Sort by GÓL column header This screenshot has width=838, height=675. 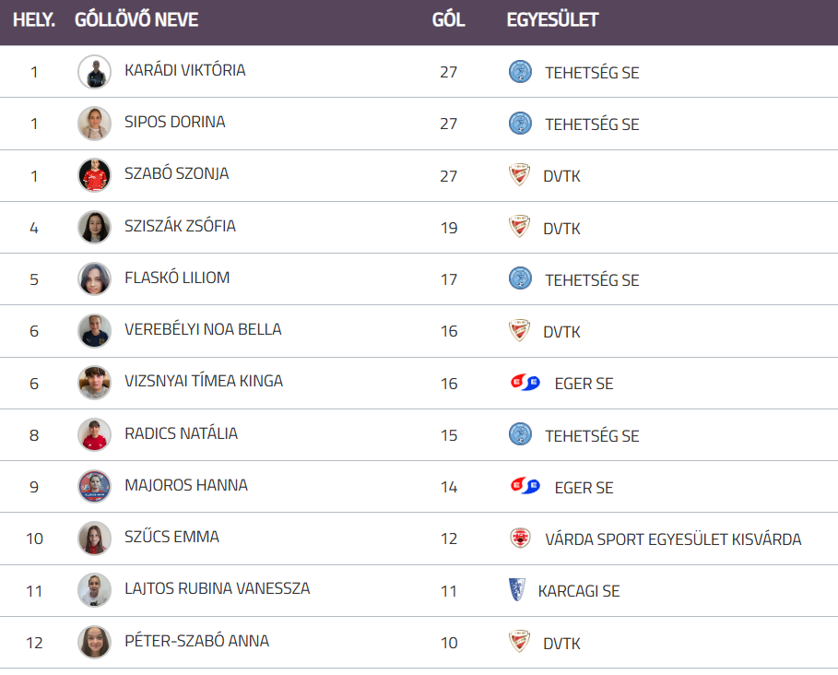pyautogui.click(x=448, y=20)
